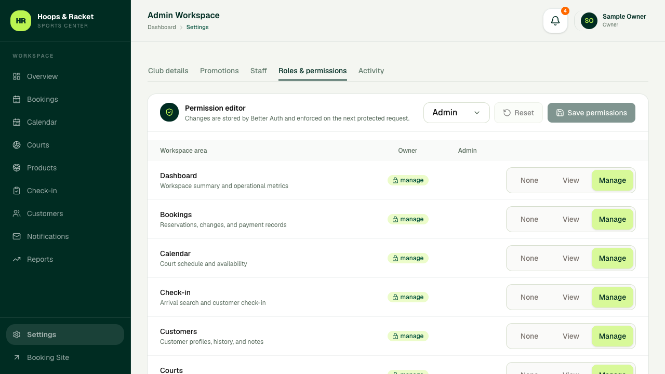Select Manage for the Check-in row
The width and height of the screenshot is (665, 374).
click(613, 297)
